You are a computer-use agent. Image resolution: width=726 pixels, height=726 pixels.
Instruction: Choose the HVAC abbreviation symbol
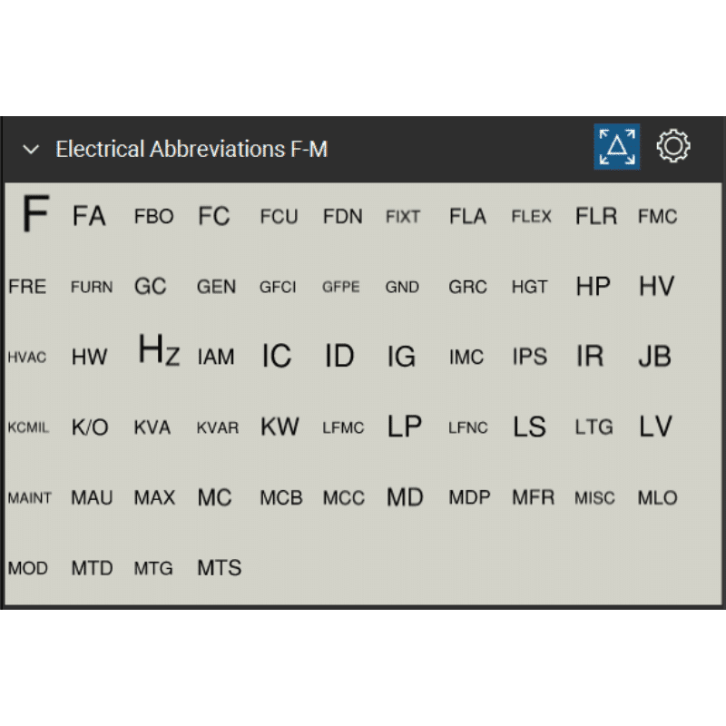click(x=27, y=358)
